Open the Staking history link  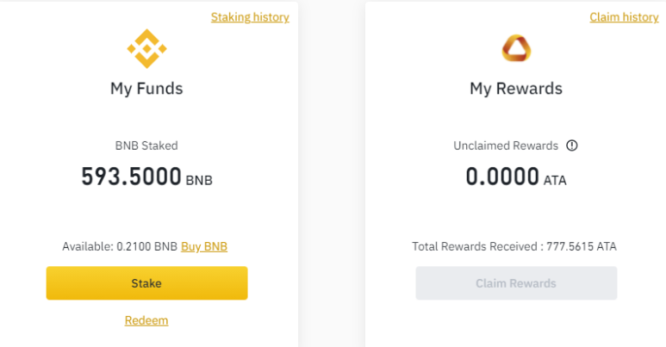pyautogui.click(x=250, y=17)
